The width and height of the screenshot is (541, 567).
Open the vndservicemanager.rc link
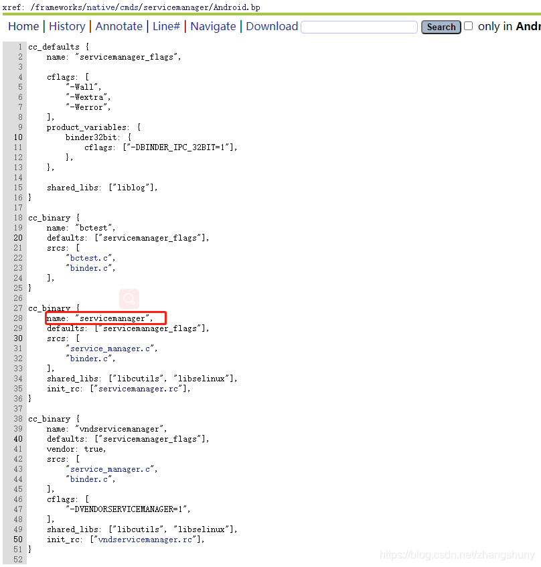[x=145, y=540]
